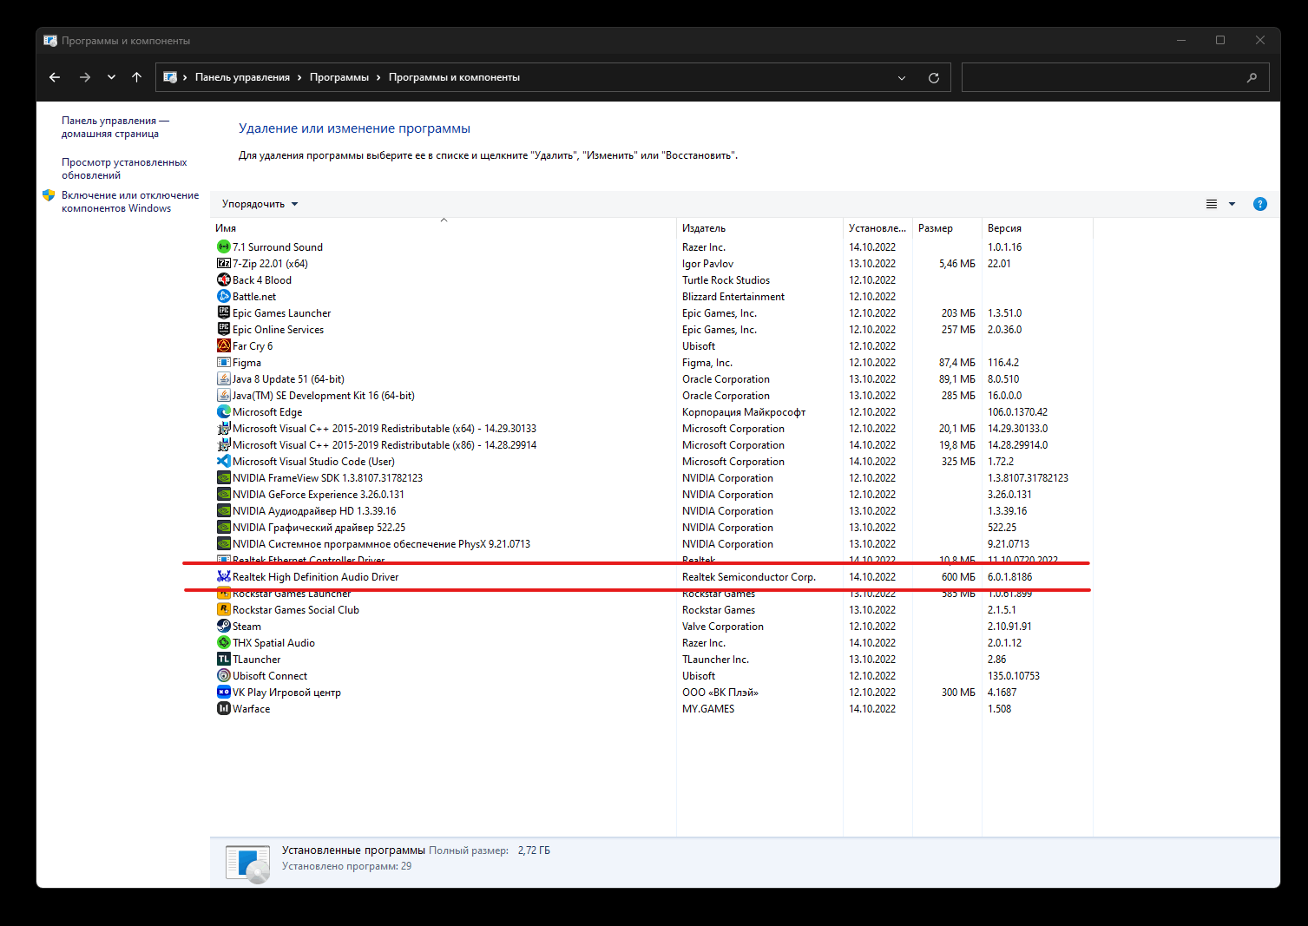The image size is (1308, 926).
Task: Go up one folder level
Action: [136, 77]
